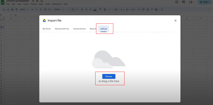Open the View menu
This screenshot has width=213, height=105.
19,4
